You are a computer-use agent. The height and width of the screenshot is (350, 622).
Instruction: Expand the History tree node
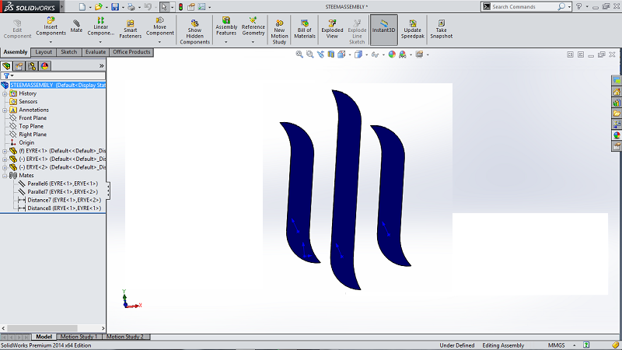[x=5, y=93]
